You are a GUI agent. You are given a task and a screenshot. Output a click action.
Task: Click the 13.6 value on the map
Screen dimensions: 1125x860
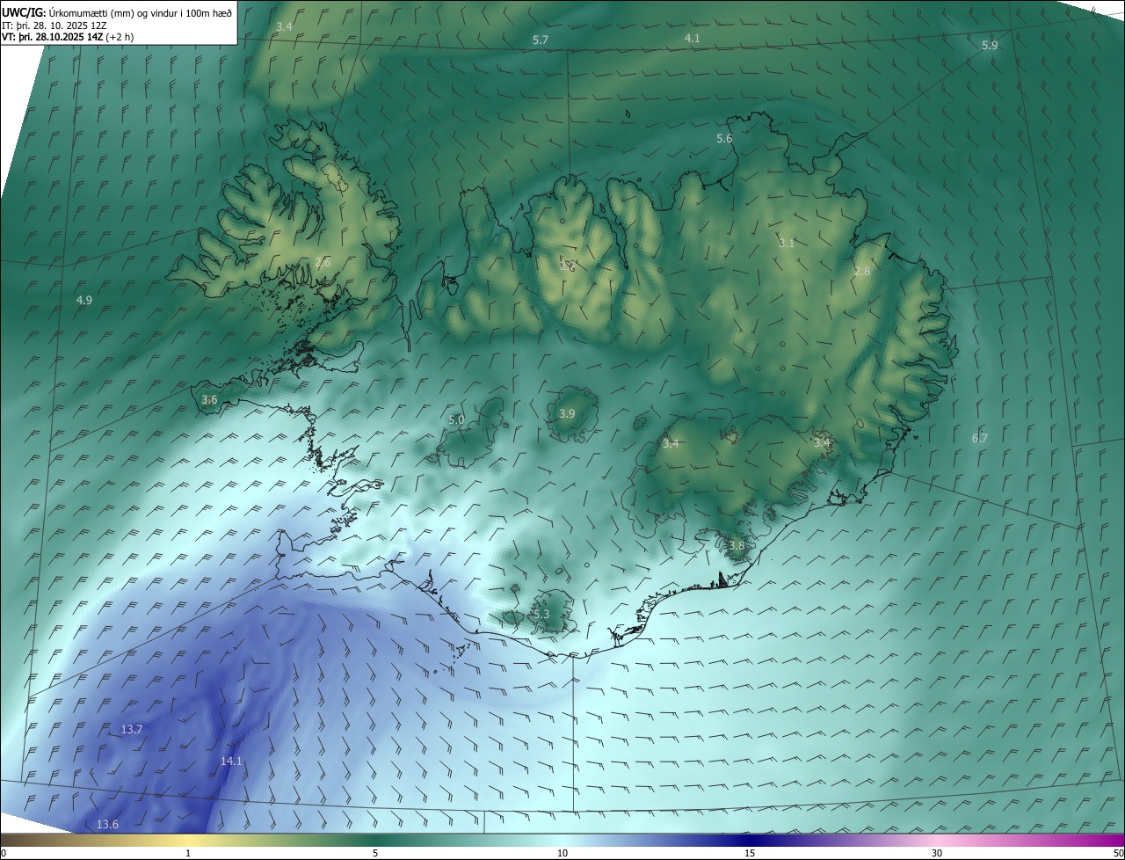click(x=107, y=825)
